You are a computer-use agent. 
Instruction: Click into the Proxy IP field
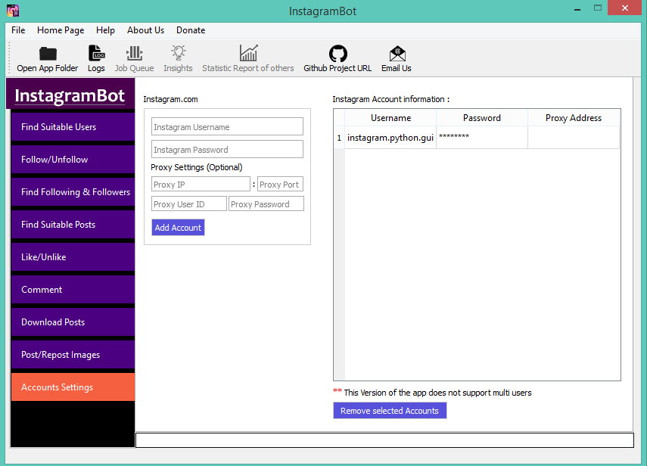201,185
